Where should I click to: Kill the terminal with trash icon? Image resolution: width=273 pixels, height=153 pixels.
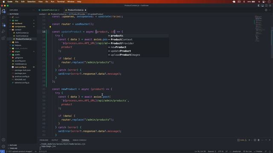tap(258, 140)
